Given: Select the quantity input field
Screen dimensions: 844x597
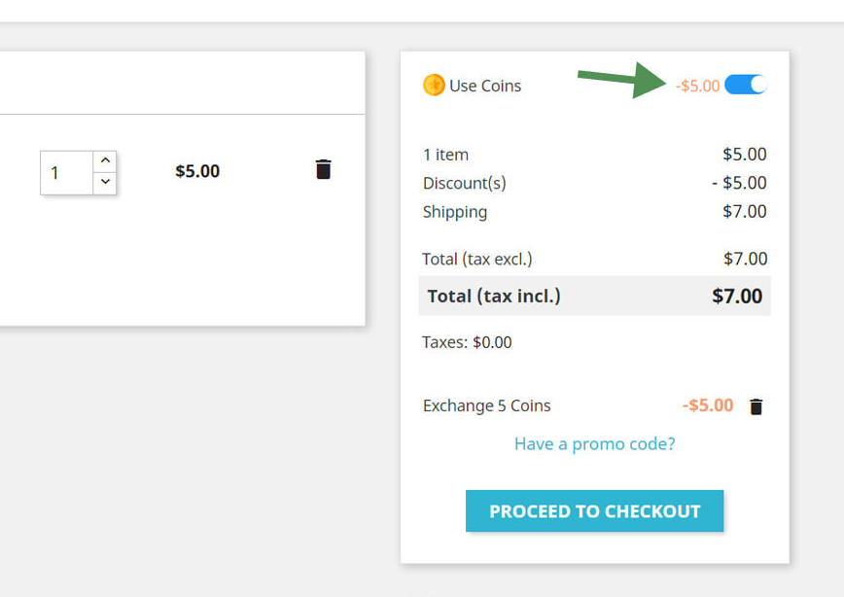Looking at the screenshot, I should (x=67, y=171).
